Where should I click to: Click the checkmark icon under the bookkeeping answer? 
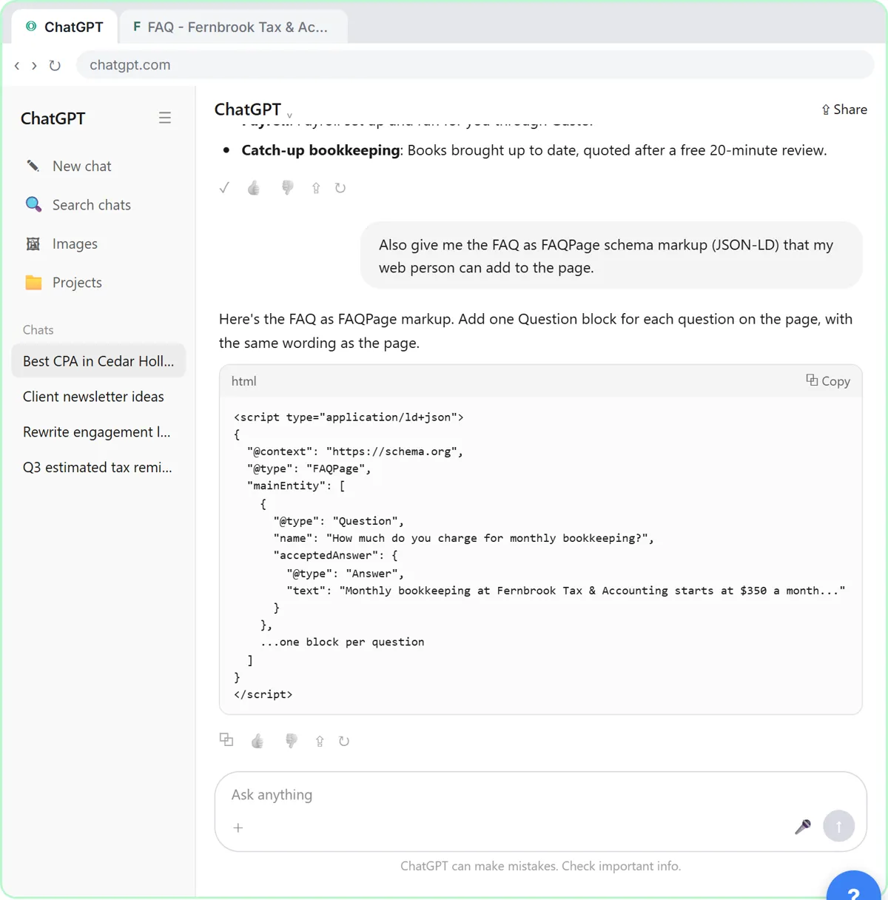tap(224, 188)
